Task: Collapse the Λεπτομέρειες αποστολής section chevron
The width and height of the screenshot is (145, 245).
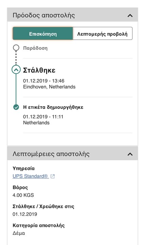Action: click(x=130, y=154)
